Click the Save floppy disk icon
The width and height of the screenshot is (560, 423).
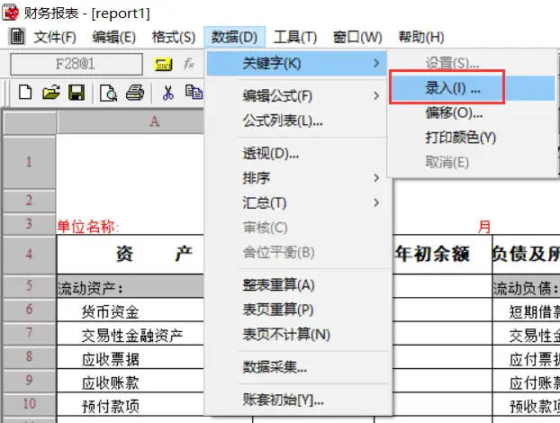(77, 93)
